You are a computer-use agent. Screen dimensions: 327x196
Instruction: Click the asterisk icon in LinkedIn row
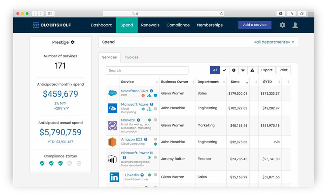point(150,175)
